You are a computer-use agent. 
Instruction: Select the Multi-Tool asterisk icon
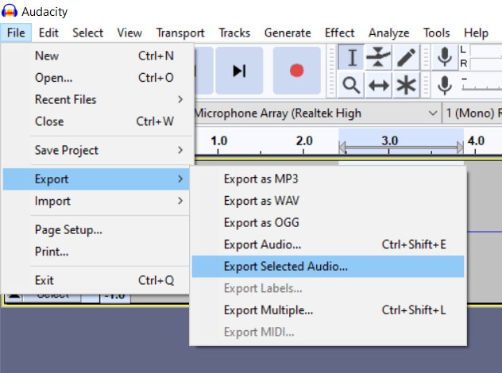(406, 85)
